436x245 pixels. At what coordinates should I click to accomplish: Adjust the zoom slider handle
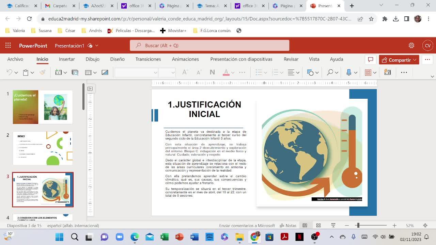(x=358, y=226)
